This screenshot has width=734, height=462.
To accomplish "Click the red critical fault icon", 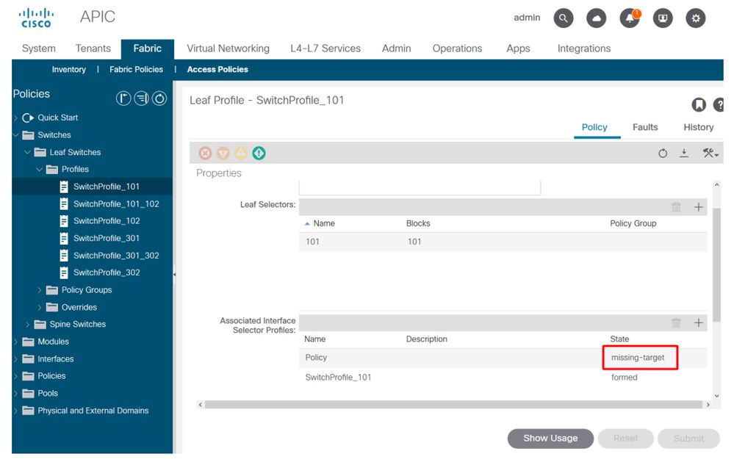I will 205,153.
